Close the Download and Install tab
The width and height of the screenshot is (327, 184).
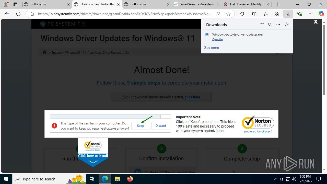[x=118, y=4]
